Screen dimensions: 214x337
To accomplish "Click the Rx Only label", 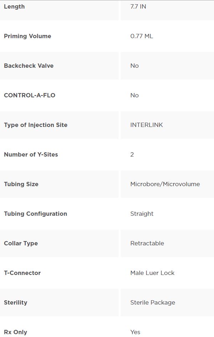I will tap(15, 332).
